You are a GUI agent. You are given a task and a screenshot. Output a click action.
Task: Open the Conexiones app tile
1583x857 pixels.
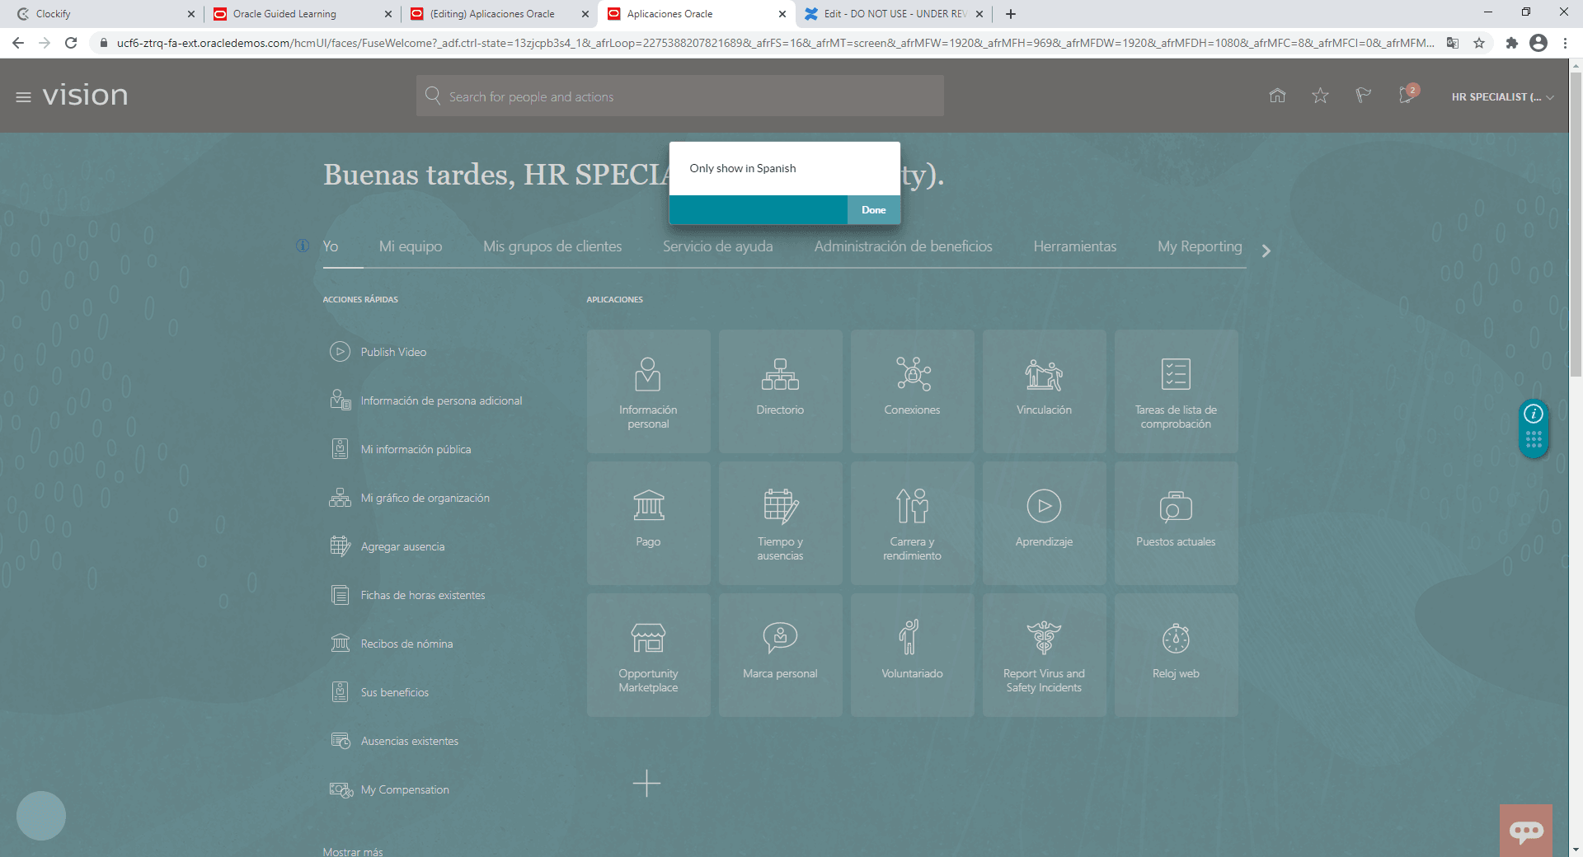click(913, 391)
